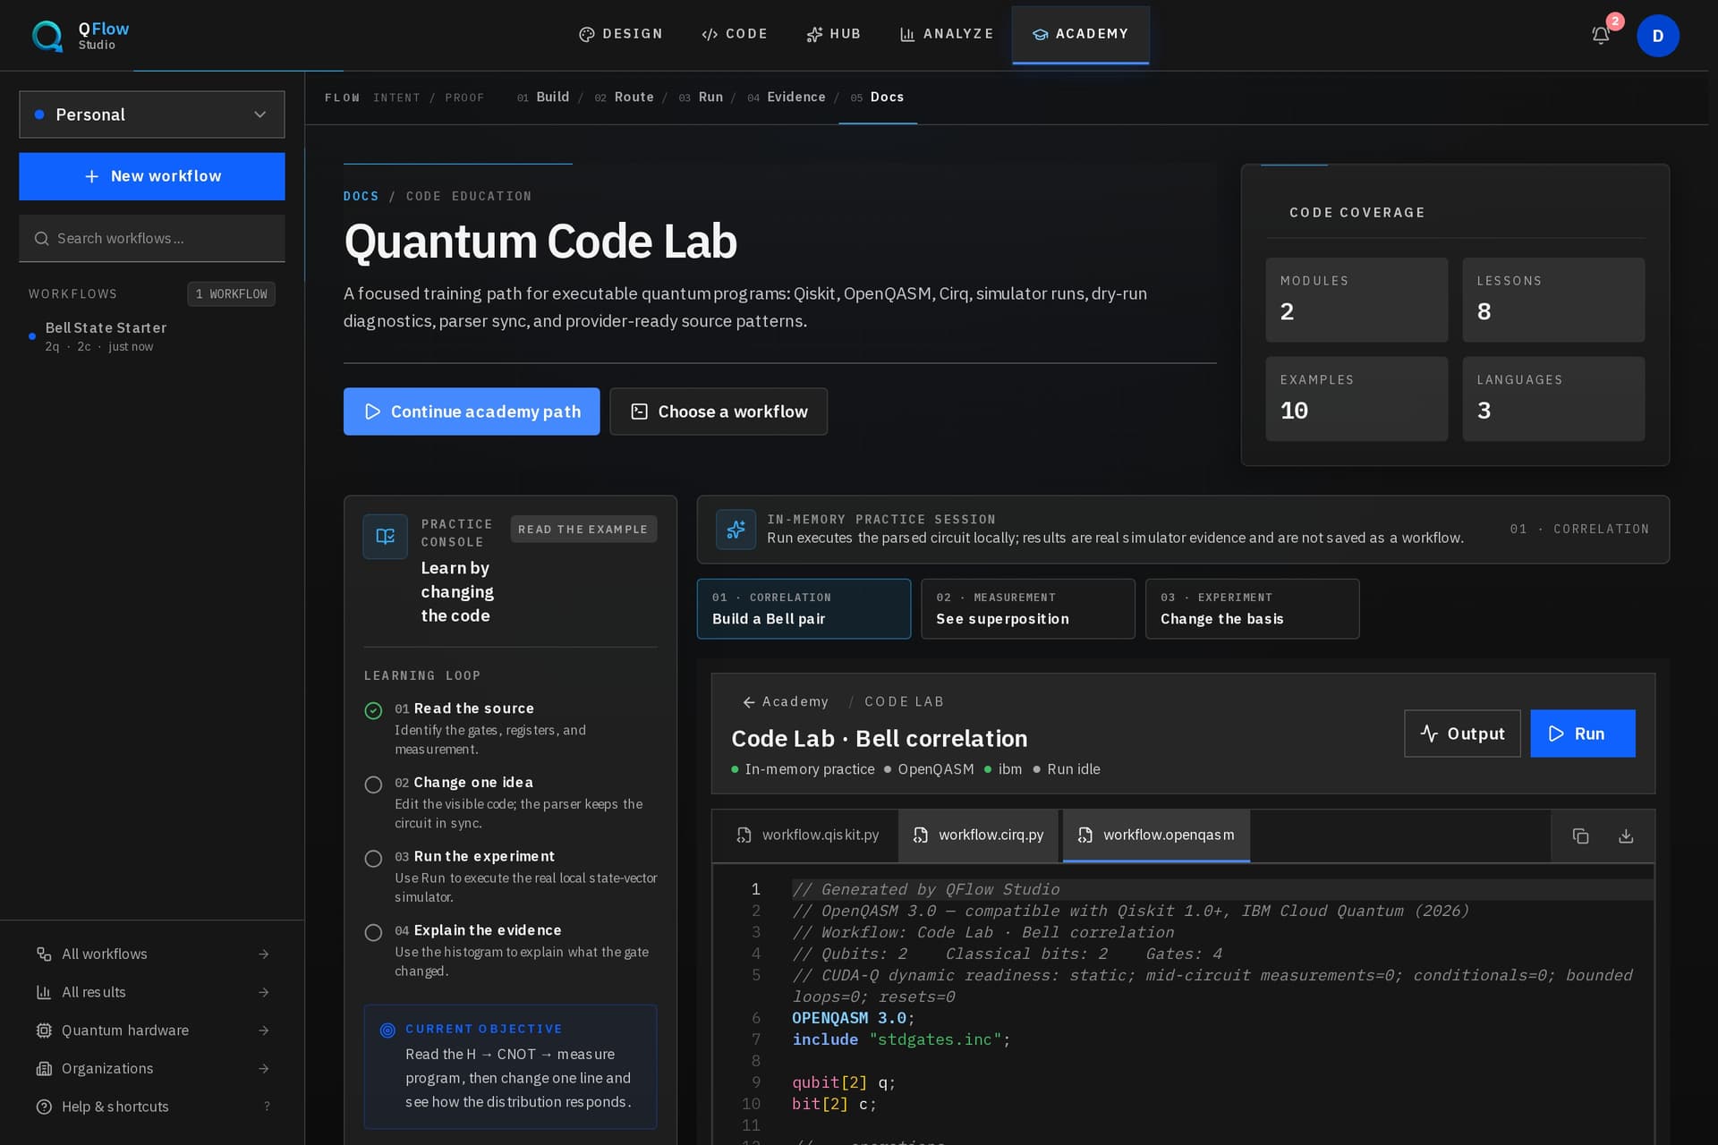1718x1145 pixels.
Task: Click Choose a workflow button
Action: pyautogui.click(x=719, y=411)
